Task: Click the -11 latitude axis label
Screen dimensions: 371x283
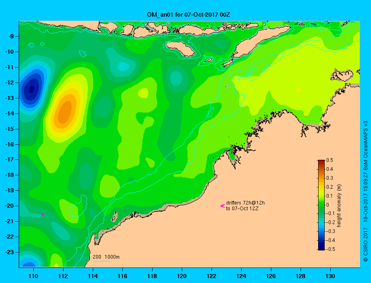Action: pyautogui.click(x=9, y=67)
